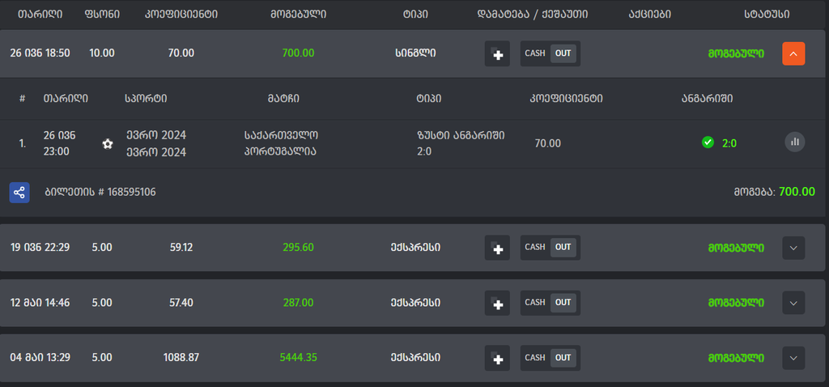The image size is (829, 387).
Task: Click the plus icon on the 19 ივნ bet
Action: (497, 248)
